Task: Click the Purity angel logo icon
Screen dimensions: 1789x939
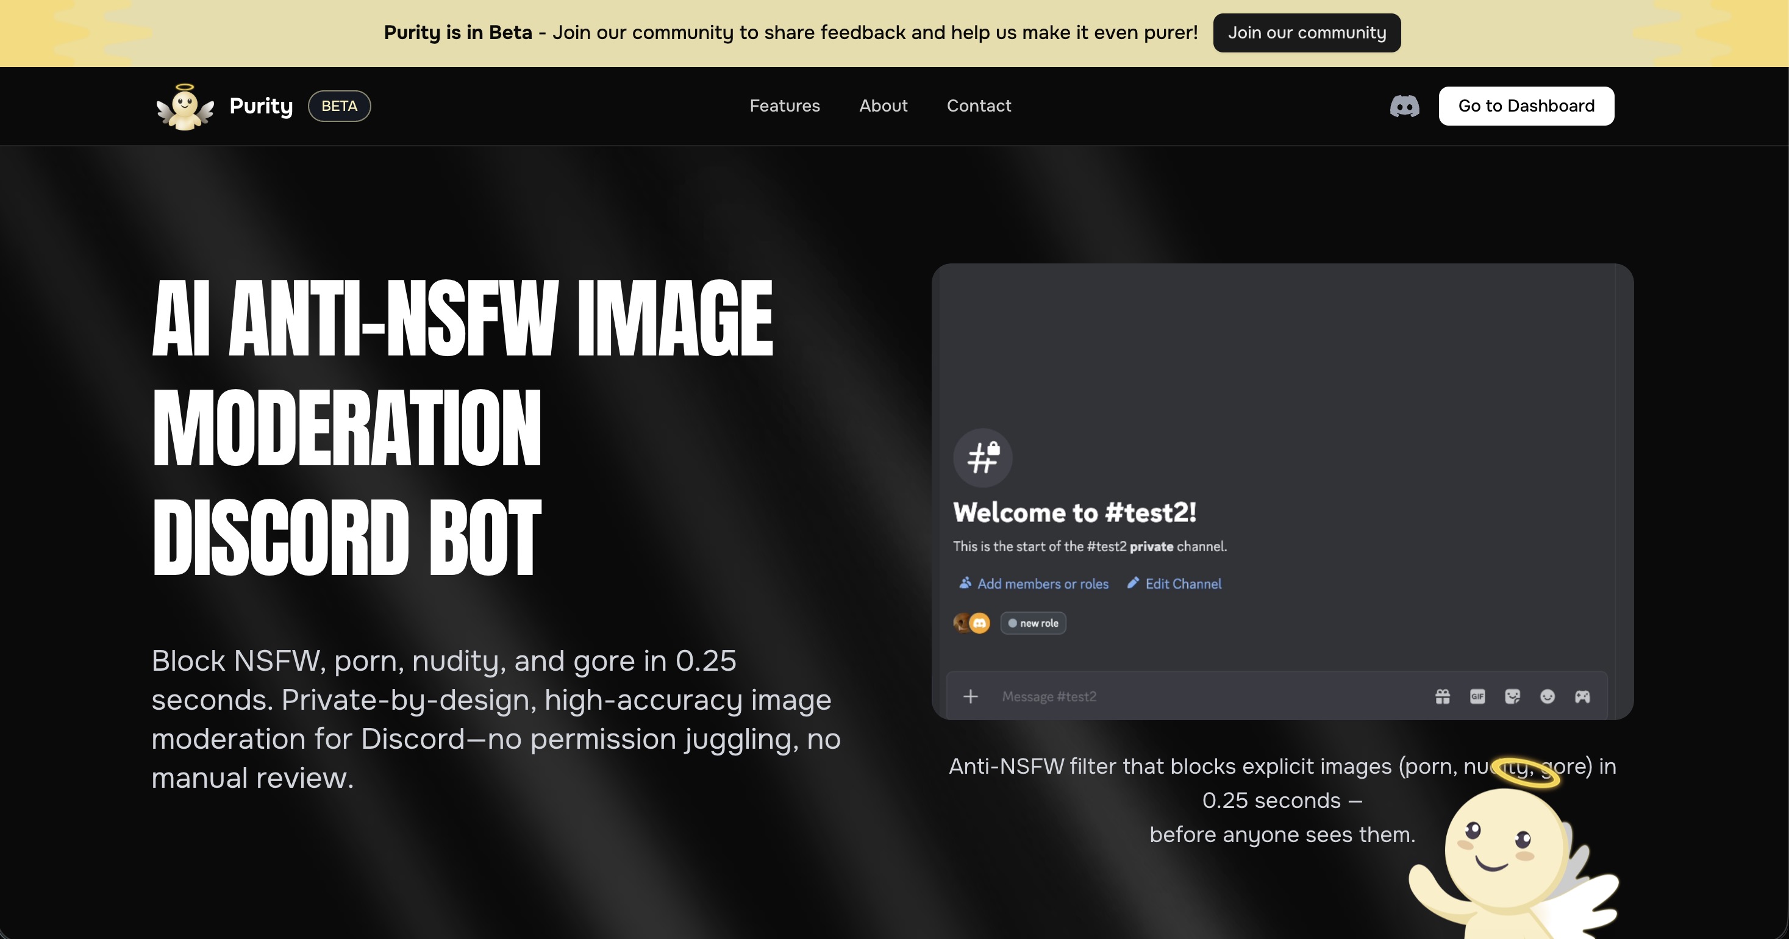Action: point(185,107)
